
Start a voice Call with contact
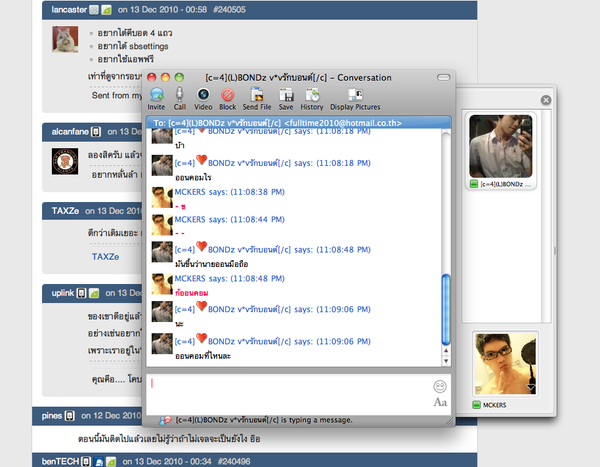click(x=179, y=98)
